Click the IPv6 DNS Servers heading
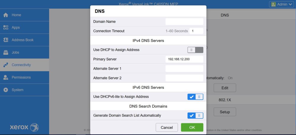The height and width of the screenshot is (135, 296). pyautogui.click(x=148, y=87)
